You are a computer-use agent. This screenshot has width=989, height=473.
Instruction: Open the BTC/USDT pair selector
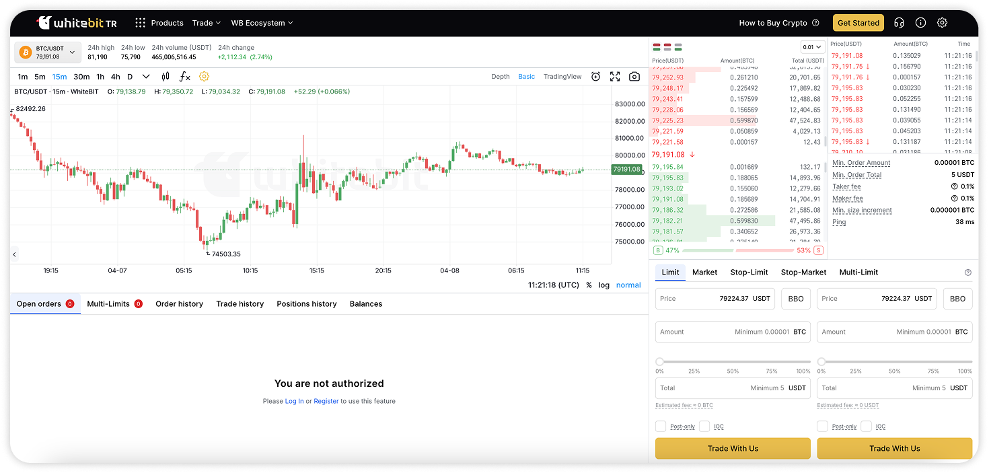click(x=47, y=51)
